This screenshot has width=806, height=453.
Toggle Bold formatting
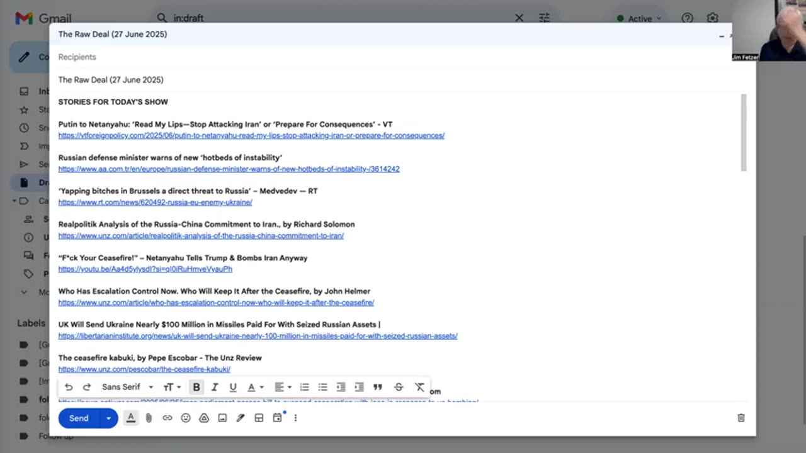pos(196,387)
